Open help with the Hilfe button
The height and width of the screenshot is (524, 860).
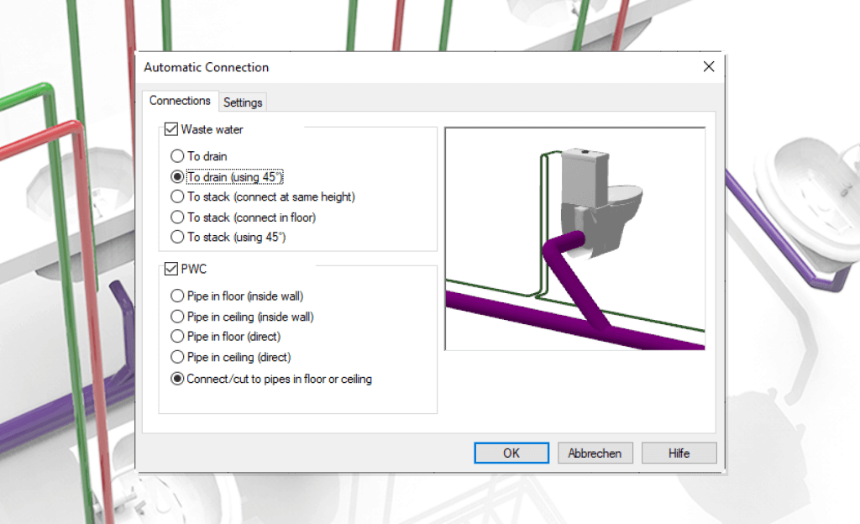tap(679, 453)
